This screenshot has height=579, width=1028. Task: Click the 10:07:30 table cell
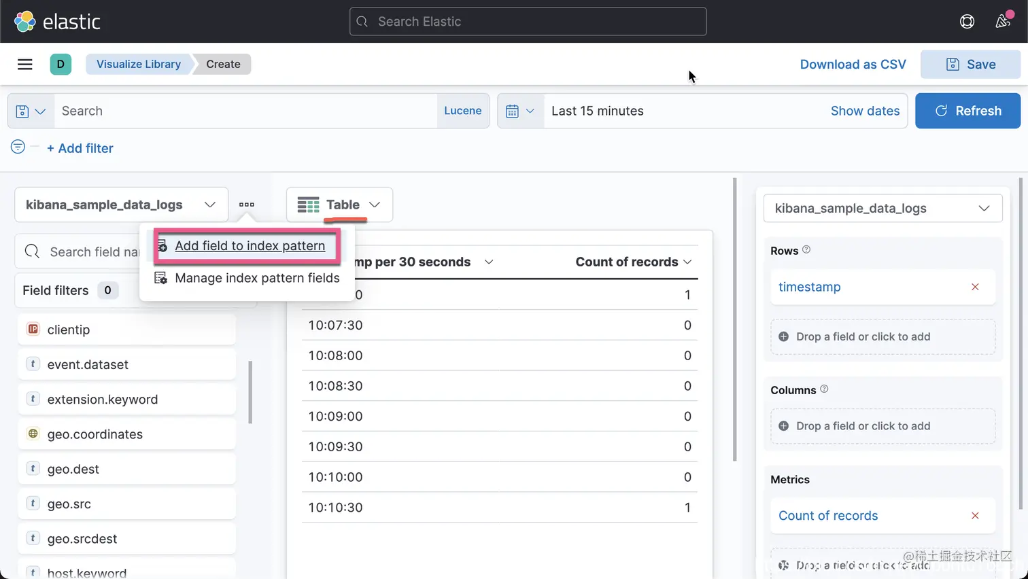tap(335, 325)
